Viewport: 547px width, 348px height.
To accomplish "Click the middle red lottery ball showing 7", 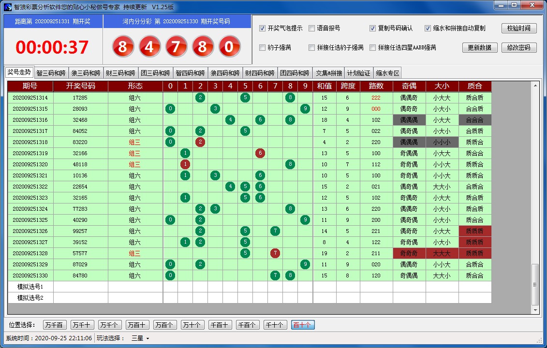I will click(177, 47).
